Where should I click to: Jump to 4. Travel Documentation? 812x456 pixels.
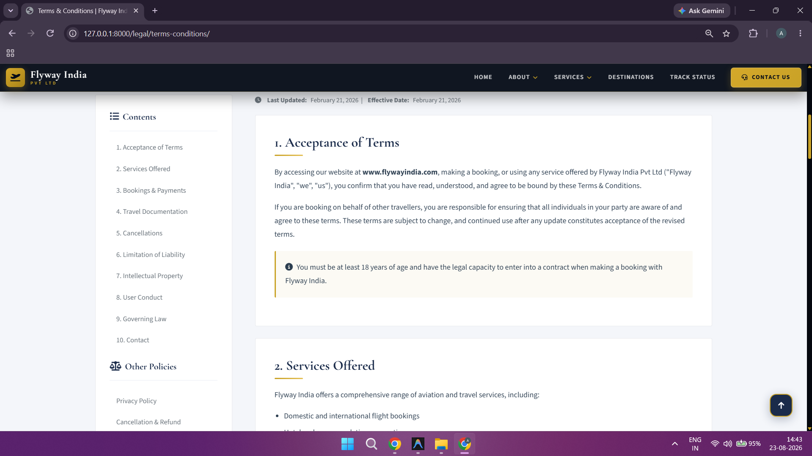(x=152, y=211)
